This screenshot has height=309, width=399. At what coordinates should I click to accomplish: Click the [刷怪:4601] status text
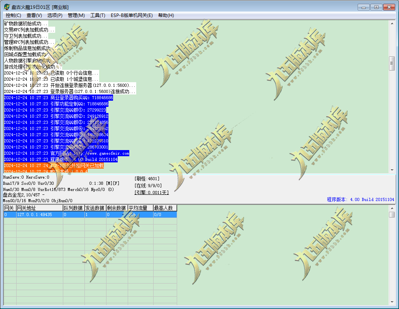(147, 179)
